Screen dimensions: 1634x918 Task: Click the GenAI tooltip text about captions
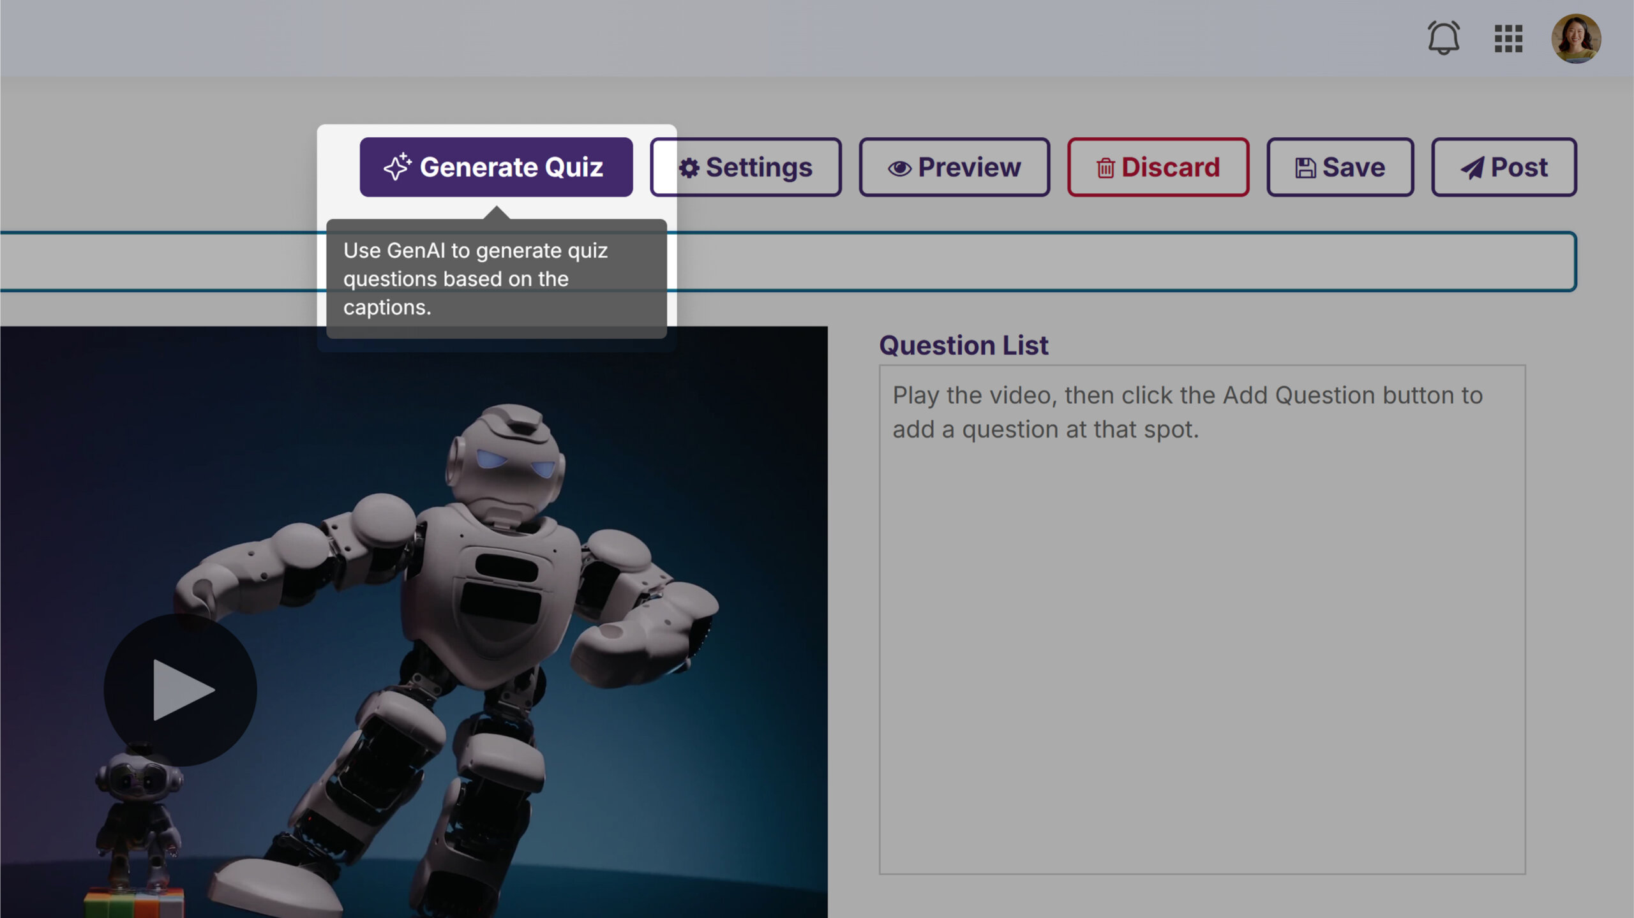coord(476,279)
